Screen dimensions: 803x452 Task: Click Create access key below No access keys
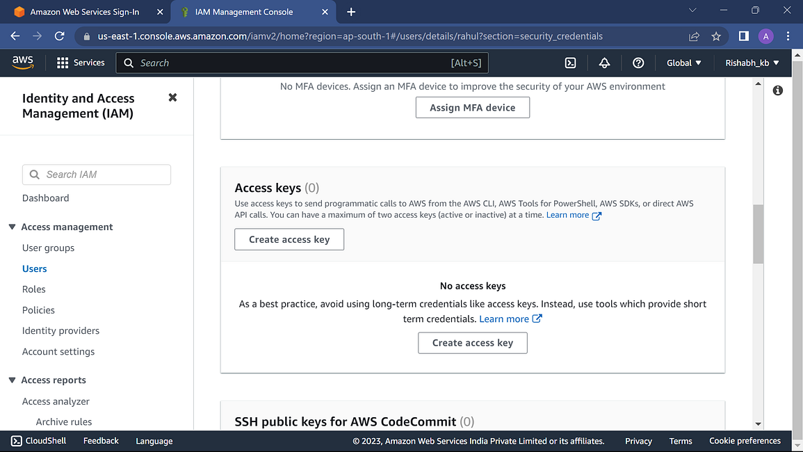point(472,343)
